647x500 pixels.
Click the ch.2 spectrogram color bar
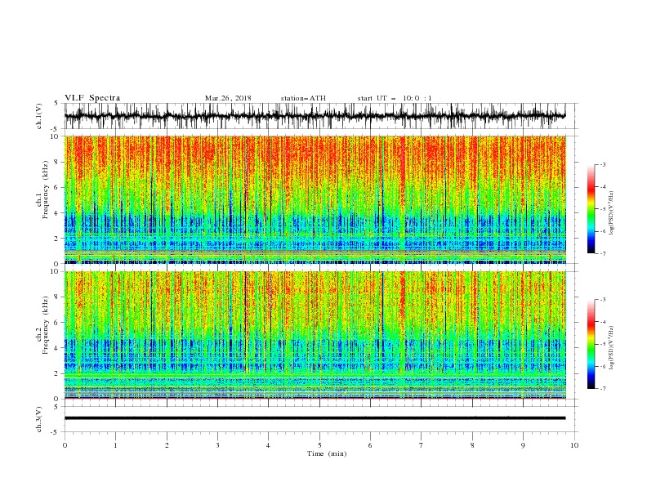click(591, 344)
